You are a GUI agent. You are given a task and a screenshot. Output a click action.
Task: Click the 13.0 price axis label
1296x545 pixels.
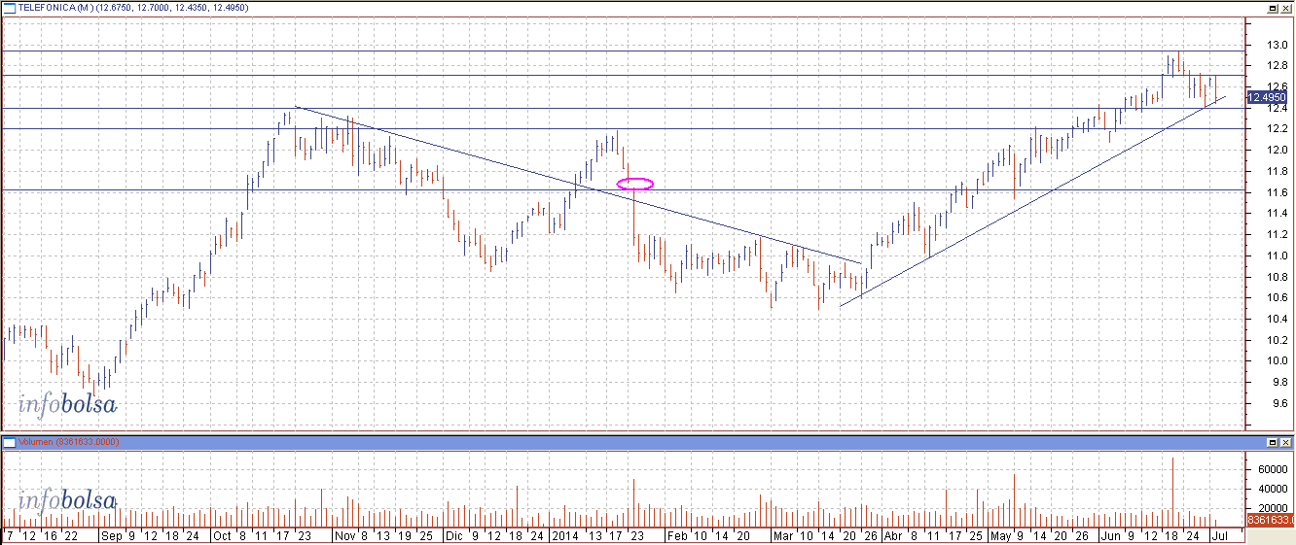[1278, 45]
